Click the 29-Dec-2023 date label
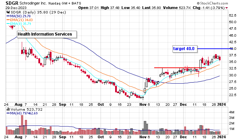Screen dimensions: 242x140 click(x=16, y=8)
